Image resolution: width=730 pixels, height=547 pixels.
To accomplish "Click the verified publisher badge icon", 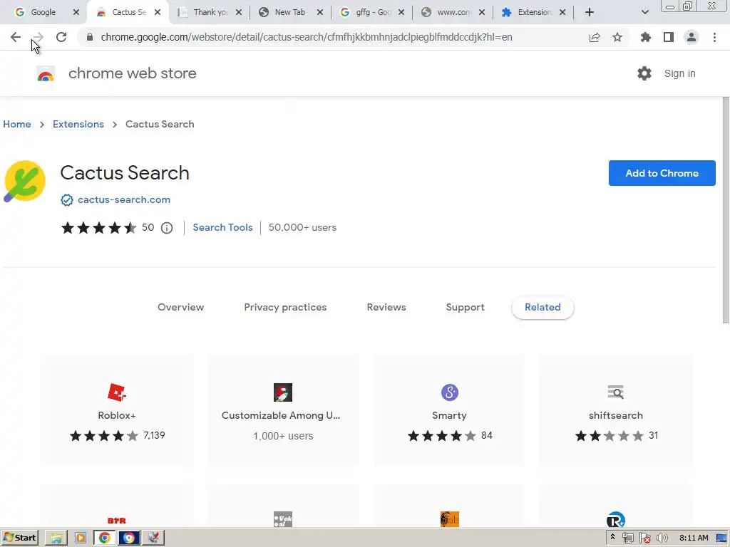I will coord(66,200).
